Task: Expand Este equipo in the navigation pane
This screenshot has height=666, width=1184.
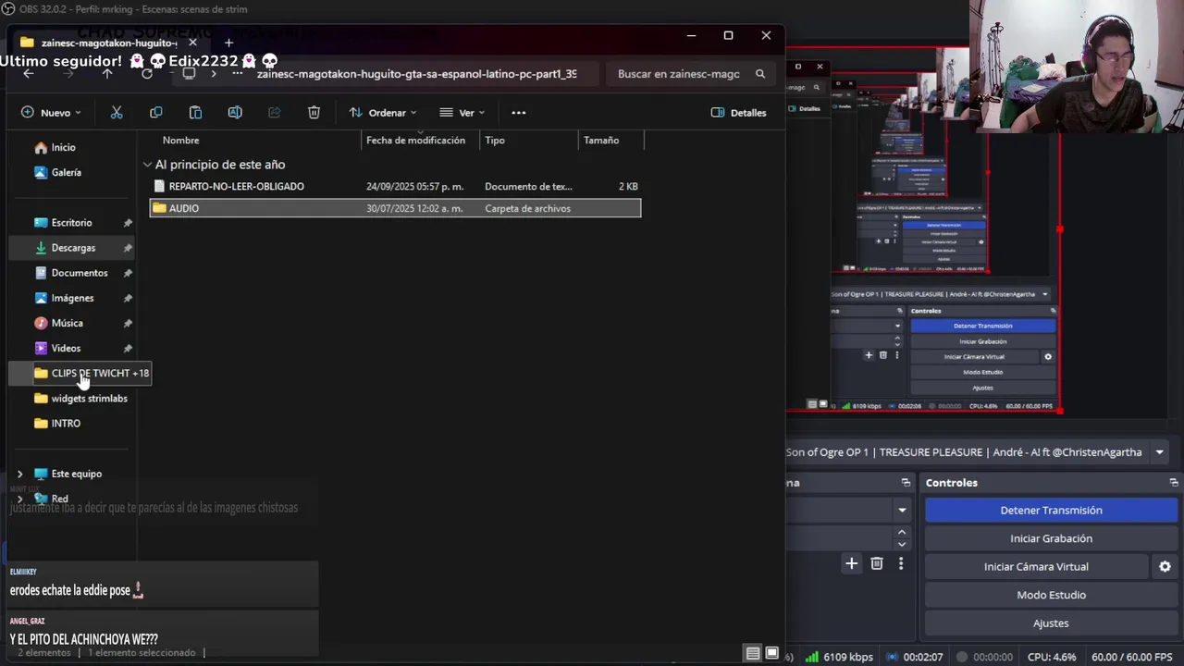Action: [19, 474]
